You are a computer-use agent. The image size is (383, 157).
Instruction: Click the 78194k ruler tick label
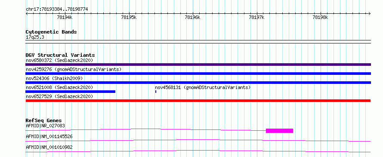pyautogui.click(x=65, y=17)
